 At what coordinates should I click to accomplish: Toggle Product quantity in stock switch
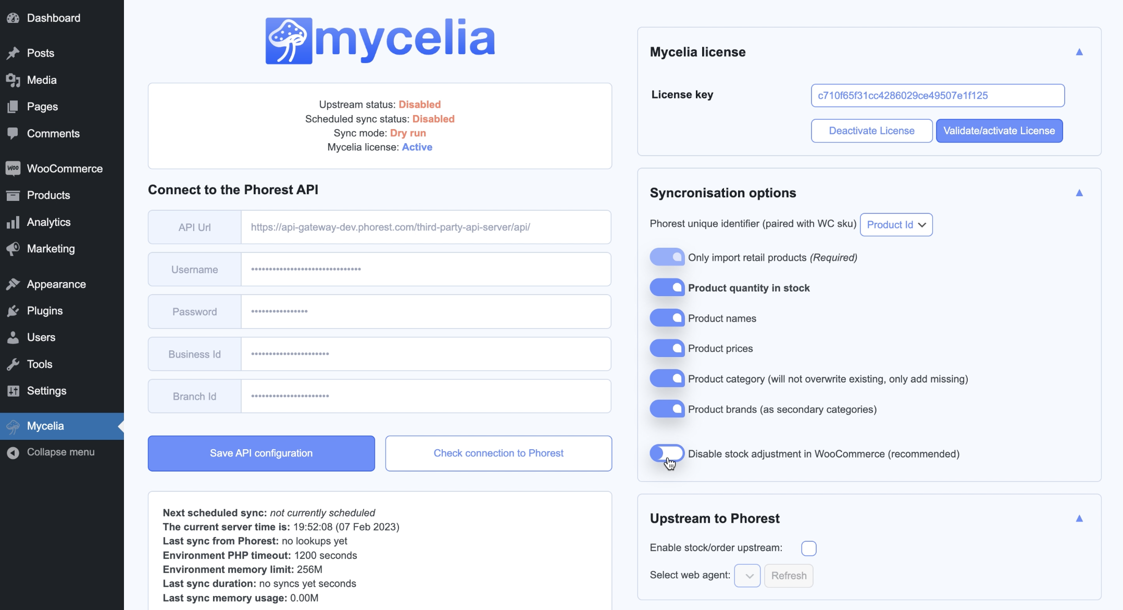(x=667, y=287)
